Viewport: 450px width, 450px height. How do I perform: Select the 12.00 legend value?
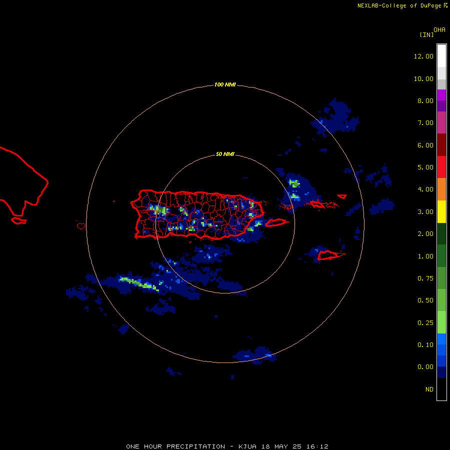click(x=423, y=56)
